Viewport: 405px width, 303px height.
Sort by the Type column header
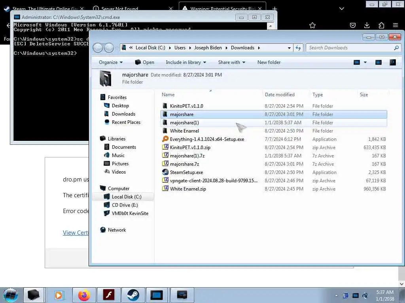[x=333, y=95]
